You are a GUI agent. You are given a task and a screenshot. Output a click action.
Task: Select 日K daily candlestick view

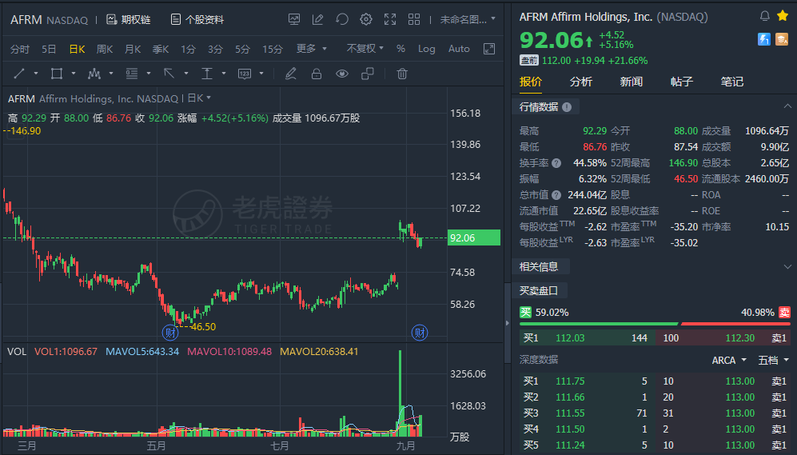click(77, 49)
